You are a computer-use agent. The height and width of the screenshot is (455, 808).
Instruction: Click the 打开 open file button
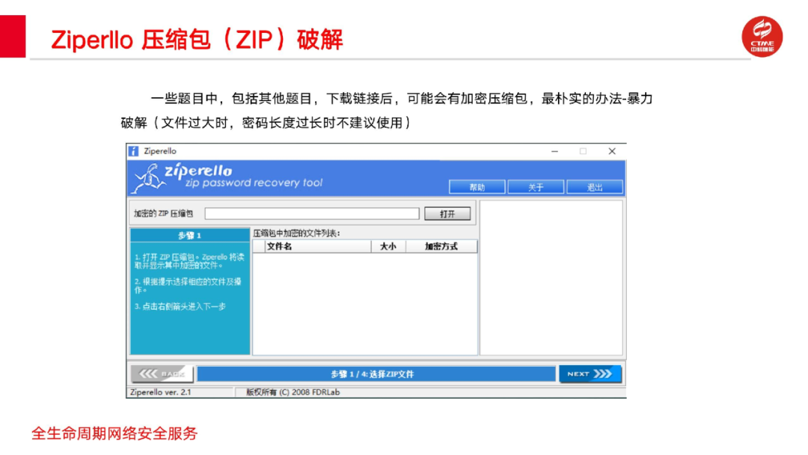click(x=447, y=214)
